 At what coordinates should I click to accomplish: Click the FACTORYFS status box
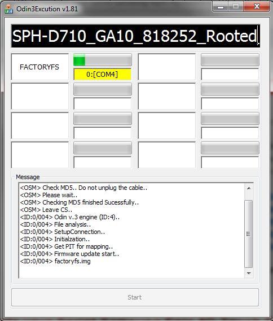(40, 67)
